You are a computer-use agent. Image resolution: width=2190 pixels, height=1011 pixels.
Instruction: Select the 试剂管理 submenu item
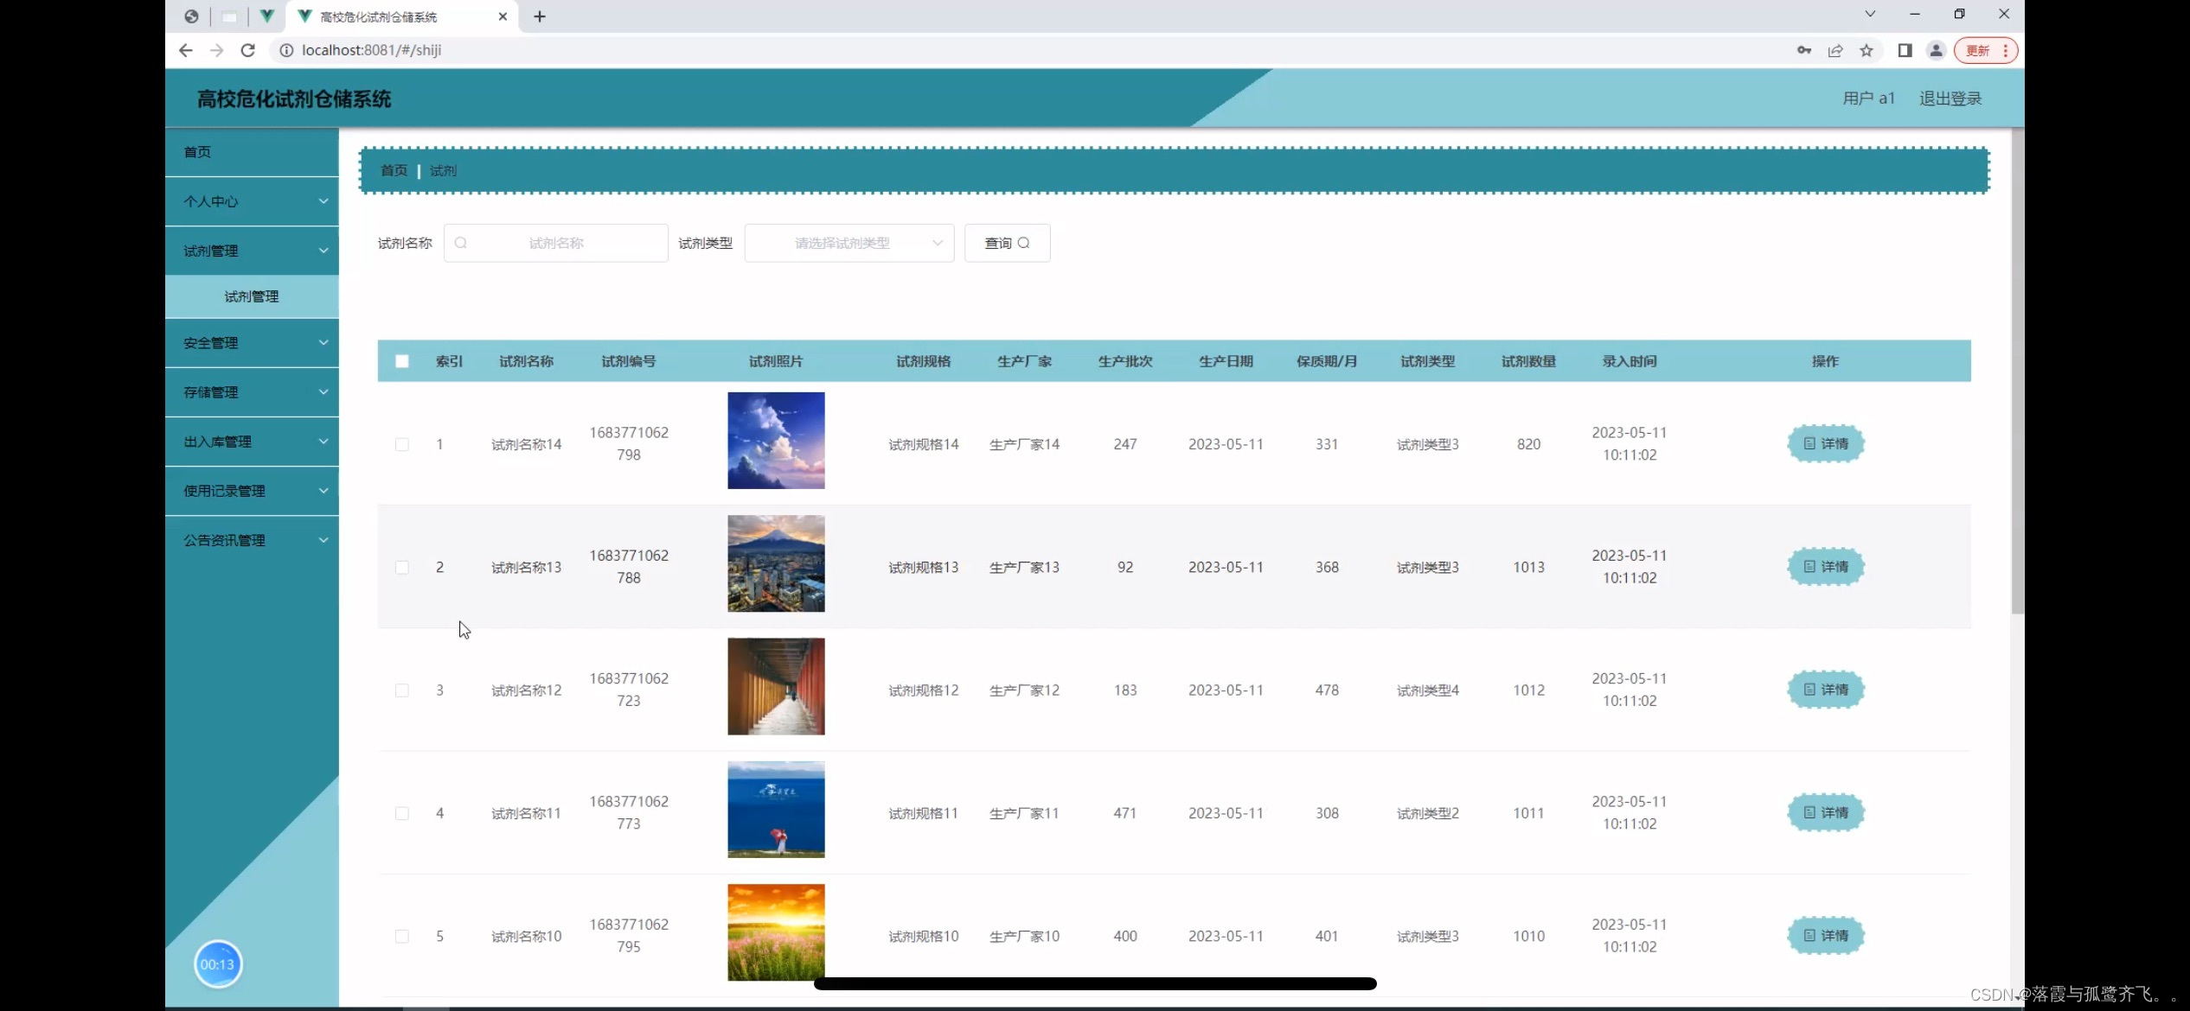[x=252, y=296]
